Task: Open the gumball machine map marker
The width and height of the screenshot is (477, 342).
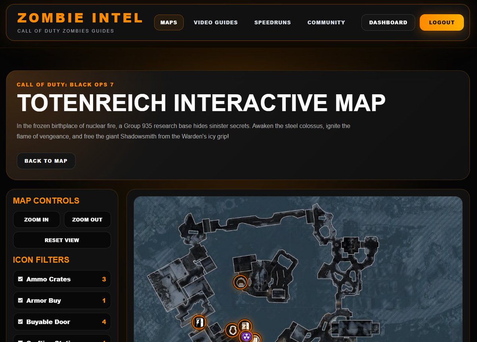Action: click(x=240, y=282)
